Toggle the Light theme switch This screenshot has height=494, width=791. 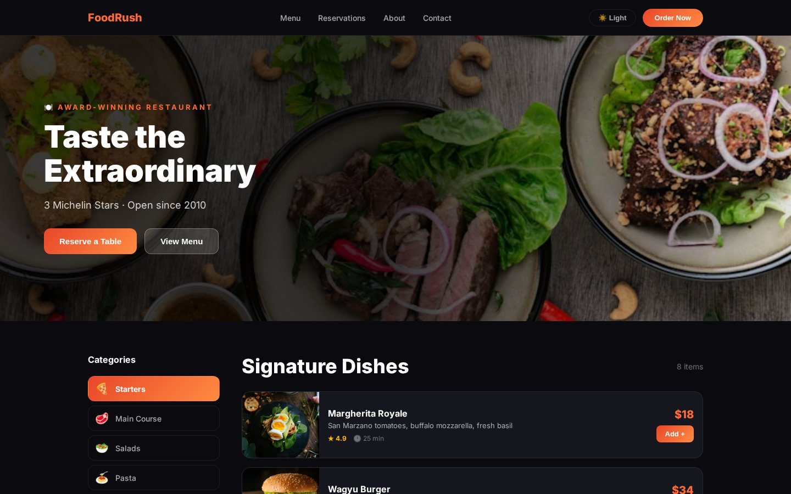click(612, 18)
